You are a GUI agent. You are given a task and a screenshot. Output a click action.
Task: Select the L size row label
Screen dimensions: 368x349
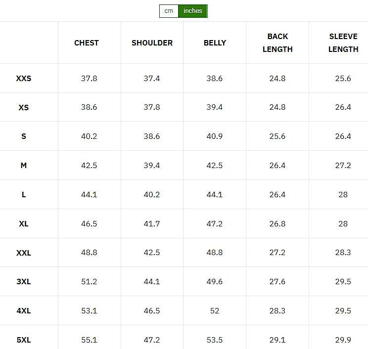[24, 195]
